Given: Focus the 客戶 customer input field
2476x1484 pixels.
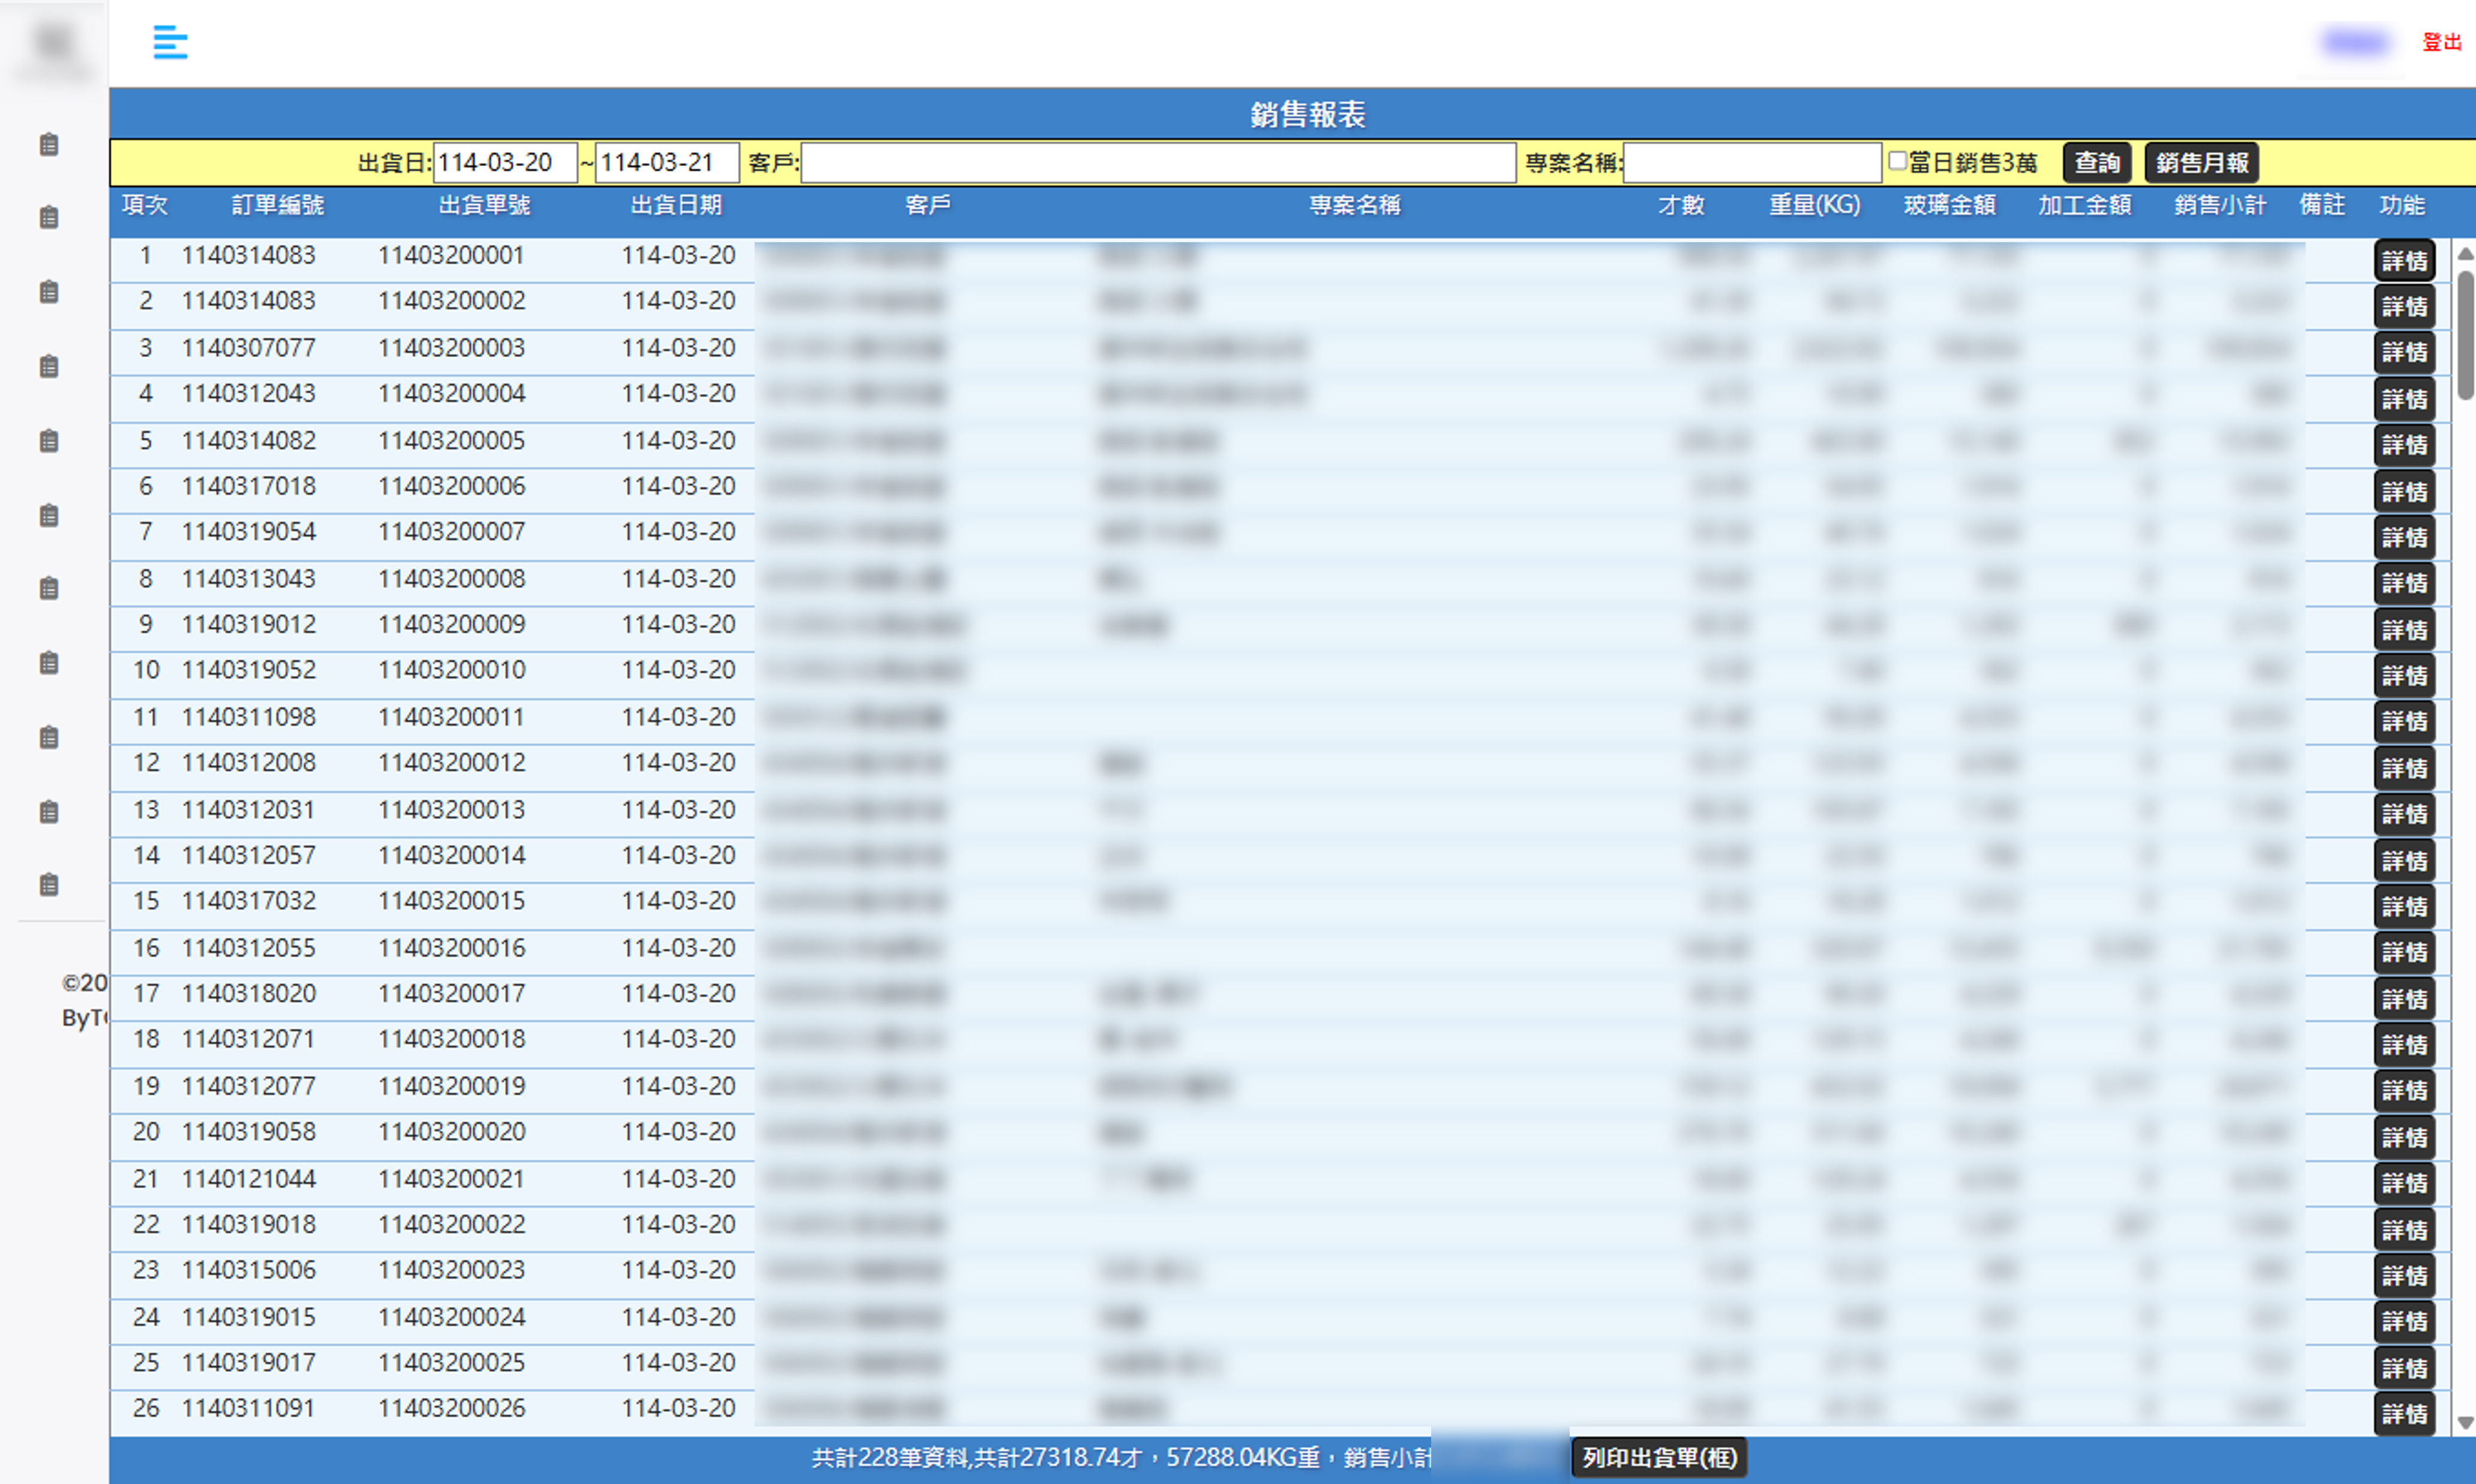Looking at the screenshot, I should pos(1158,163).
